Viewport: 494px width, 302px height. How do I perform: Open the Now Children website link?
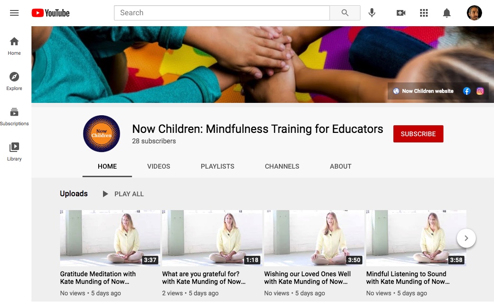(423, 91)
